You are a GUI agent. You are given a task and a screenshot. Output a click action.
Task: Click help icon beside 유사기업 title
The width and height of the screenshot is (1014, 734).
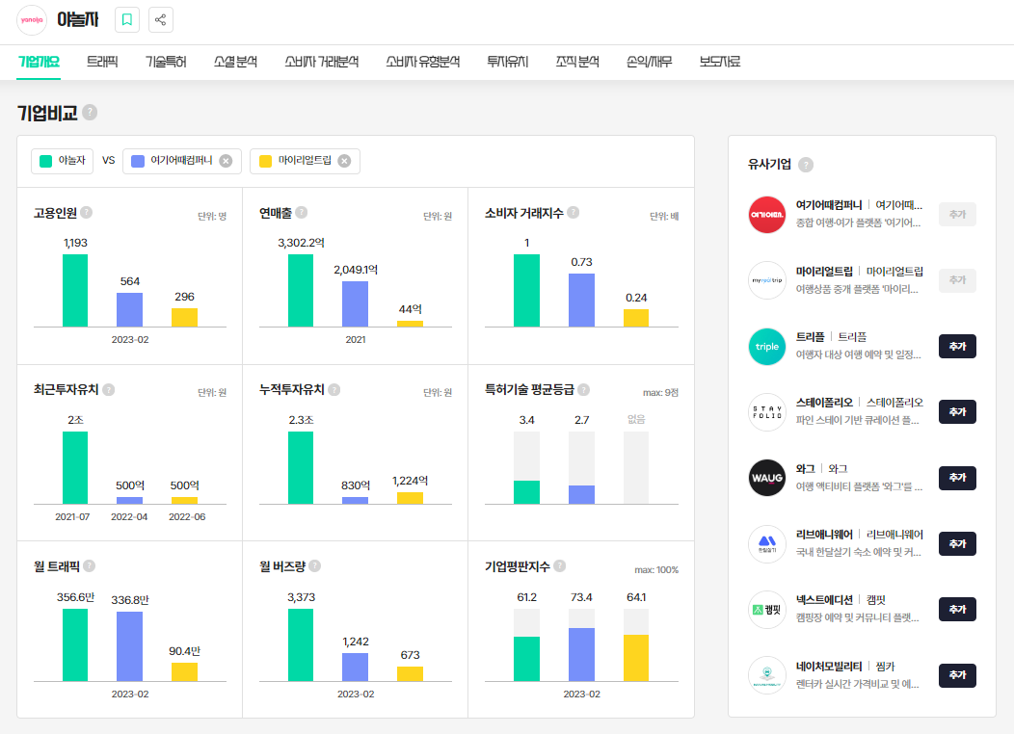(806, 164)
